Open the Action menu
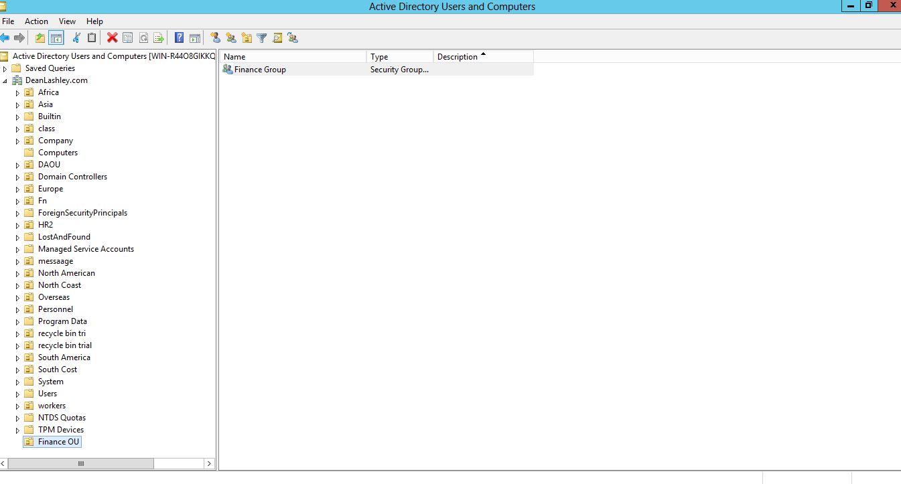Viewport: 901px width, 484px height. pyautogui.click(x=36, y=21)
